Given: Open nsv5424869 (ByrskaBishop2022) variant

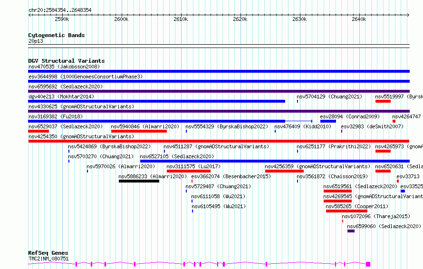Looking at the screenshot, I should pyautogui.click(x=109, y=146).
